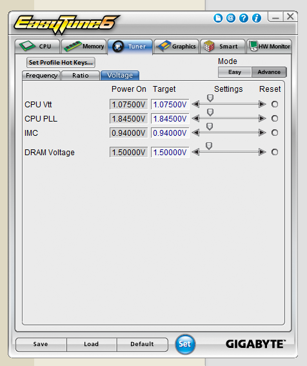The height and width of the screenshot is (366, 307).
Task: Increase CPU PLL with right arrow
Action: [262, 118]
